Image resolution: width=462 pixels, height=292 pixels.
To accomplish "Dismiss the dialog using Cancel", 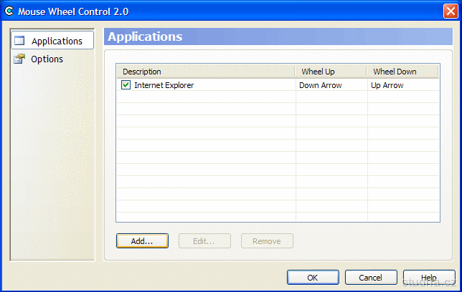I will click(371, 278).
